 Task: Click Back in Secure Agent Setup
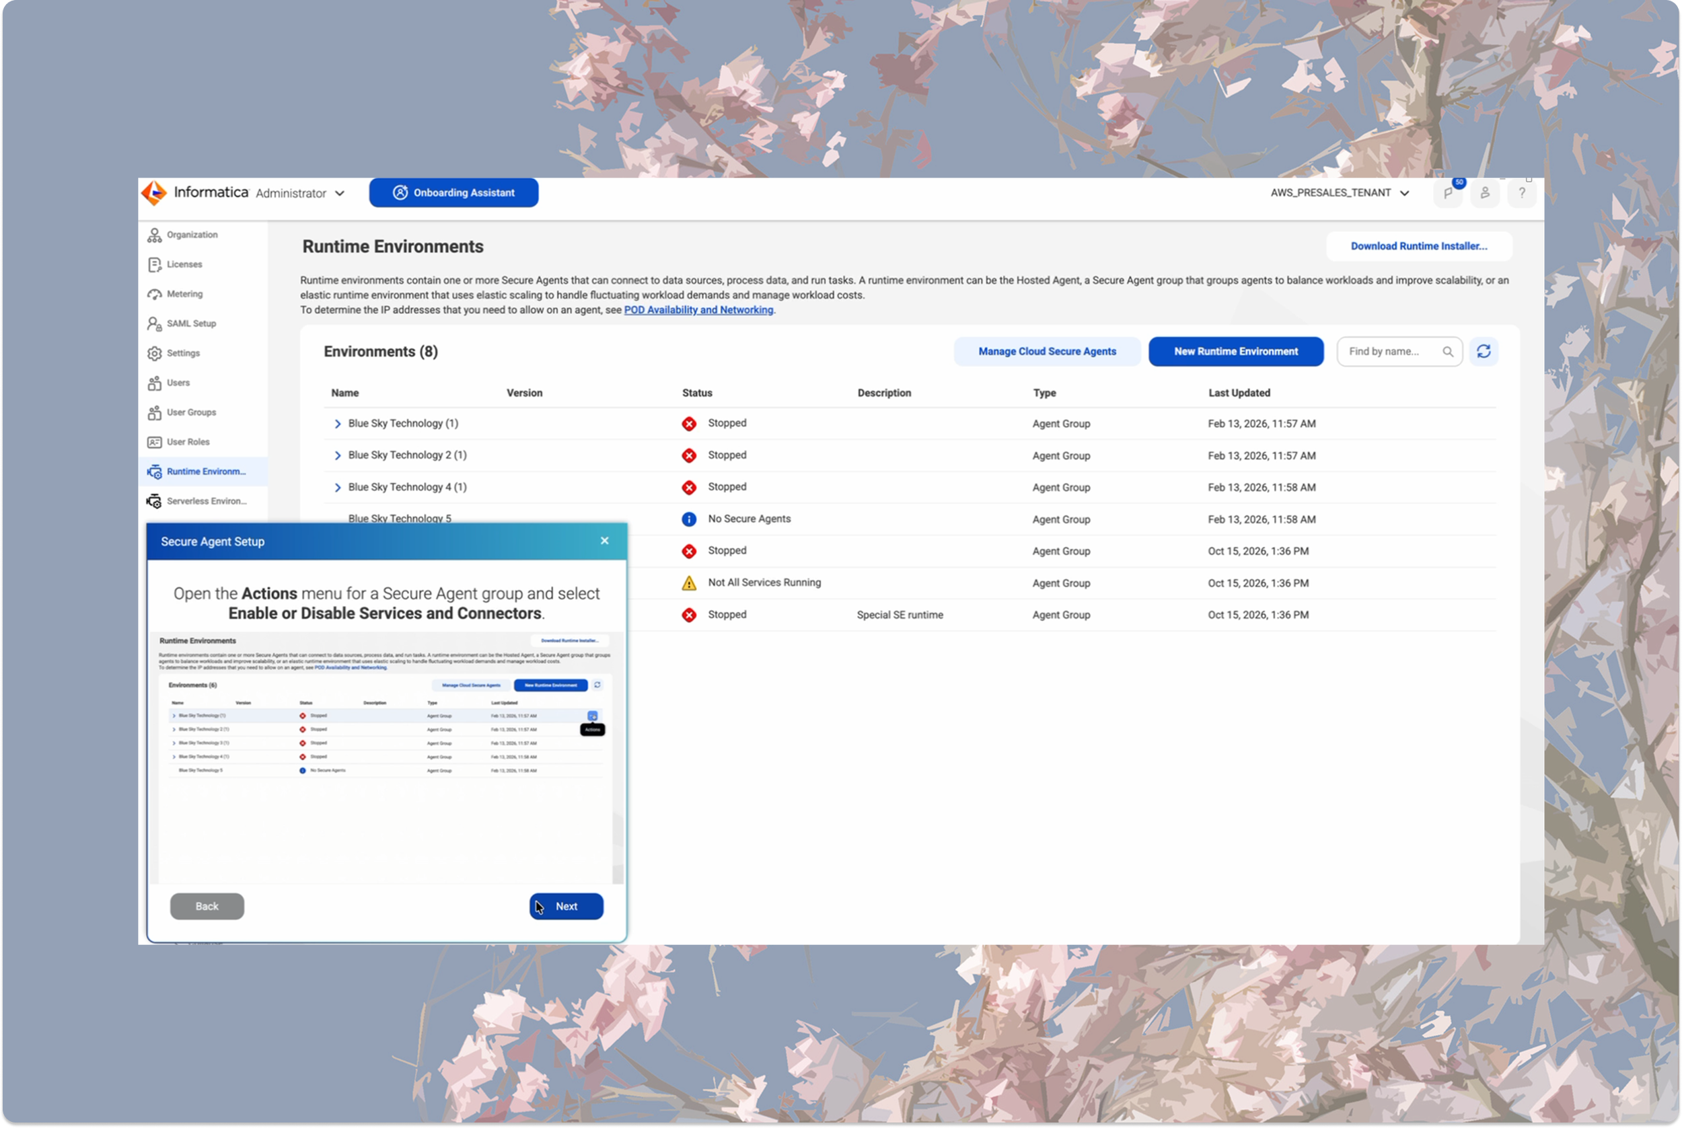tap(207, 907)
